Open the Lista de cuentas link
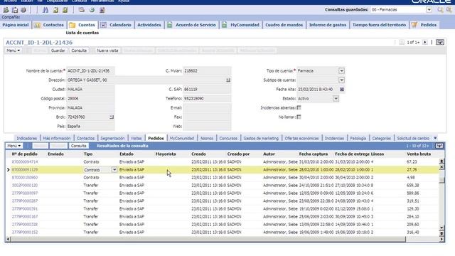This screenshot has height=256, width=455. 82,33
